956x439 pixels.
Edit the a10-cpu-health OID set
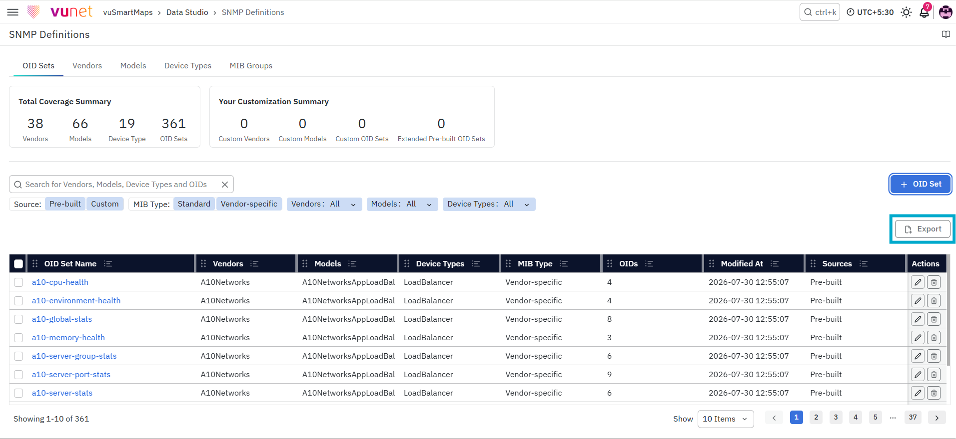918,282
